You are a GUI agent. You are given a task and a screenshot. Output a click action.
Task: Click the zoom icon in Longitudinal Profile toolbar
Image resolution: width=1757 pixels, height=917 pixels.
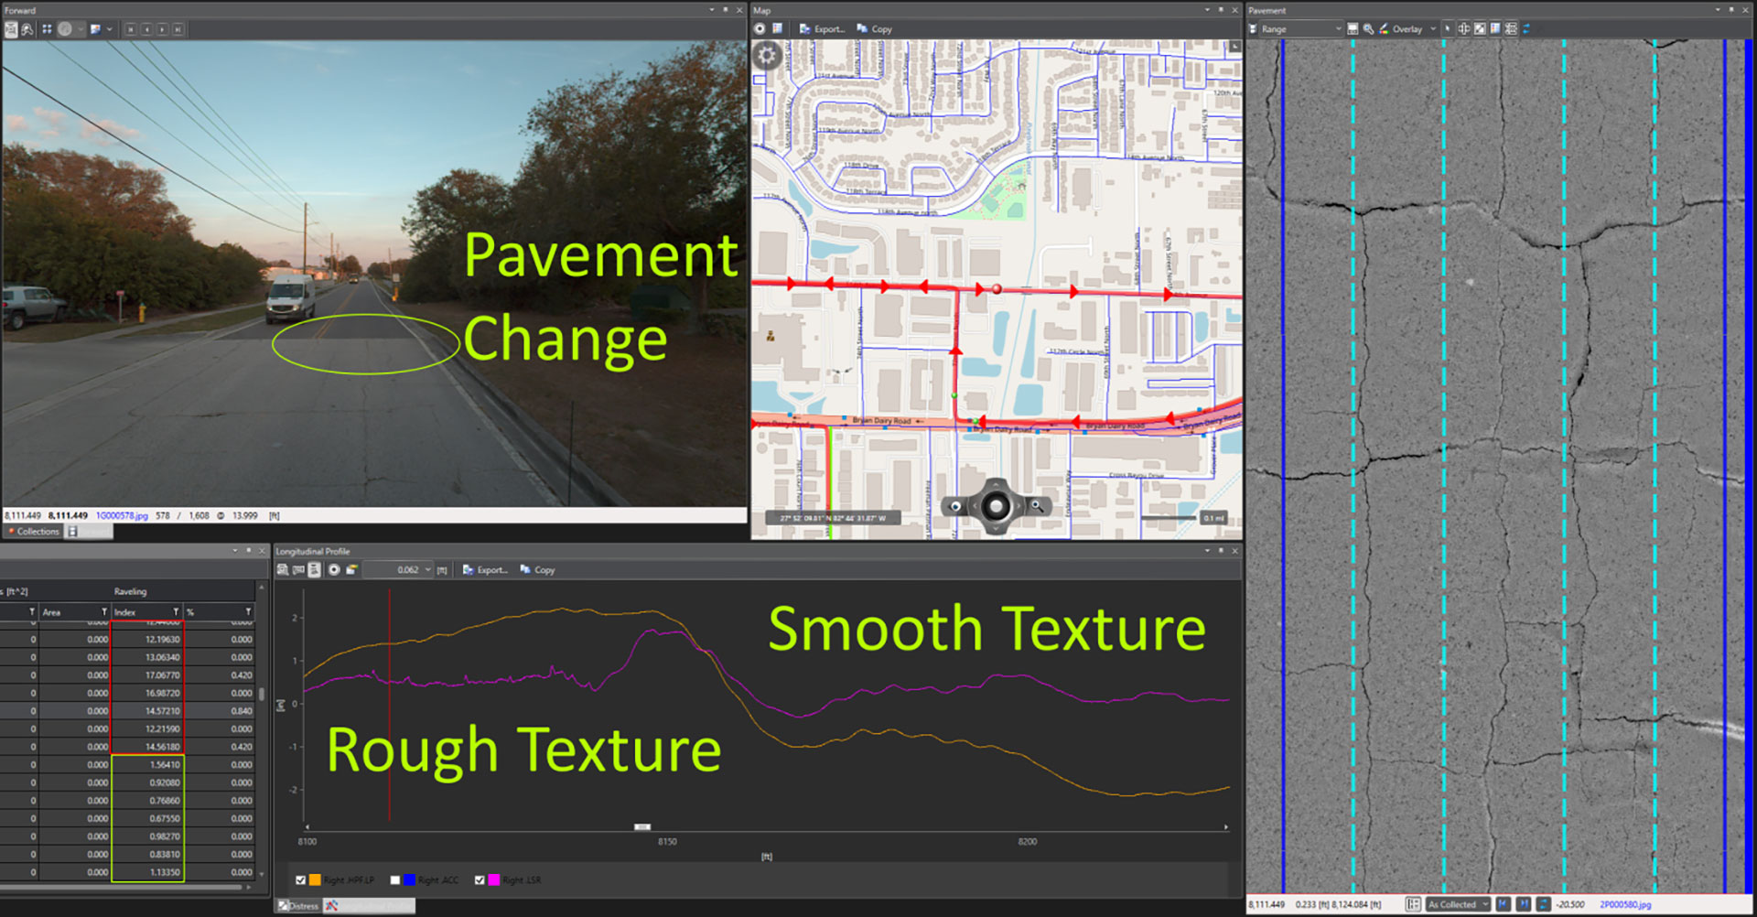(x=283, y=569)
